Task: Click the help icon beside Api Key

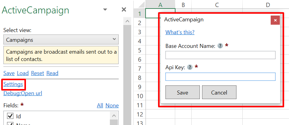Action: (x=190, y=67)
